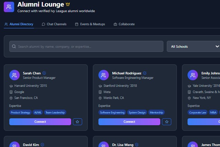The height and width of the screenshot is (147, 220).
Task: Click the graduation cap icon by Stanford University
Action: point(100,86)
